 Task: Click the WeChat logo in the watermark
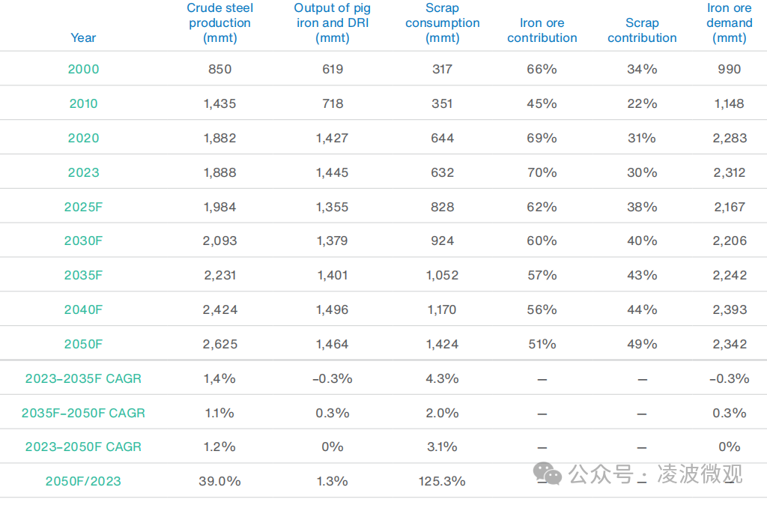pos(548,474)
